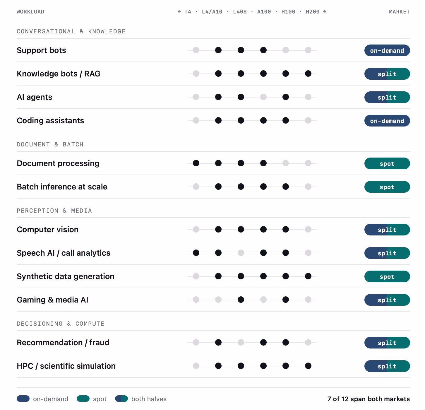Select the spot legend swatch
425x410 pixels.
tap(83, 399)
